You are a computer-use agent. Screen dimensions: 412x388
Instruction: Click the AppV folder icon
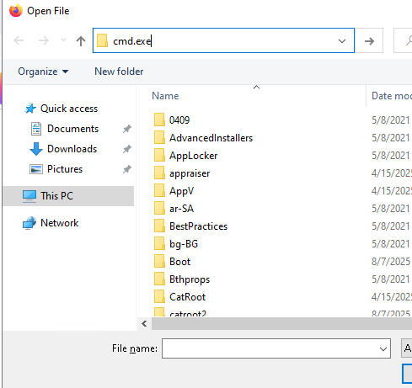(159, 191)
